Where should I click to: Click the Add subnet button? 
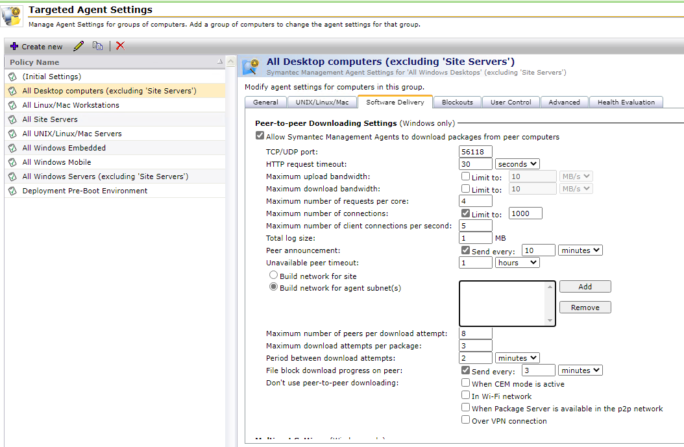coord(585,287)
